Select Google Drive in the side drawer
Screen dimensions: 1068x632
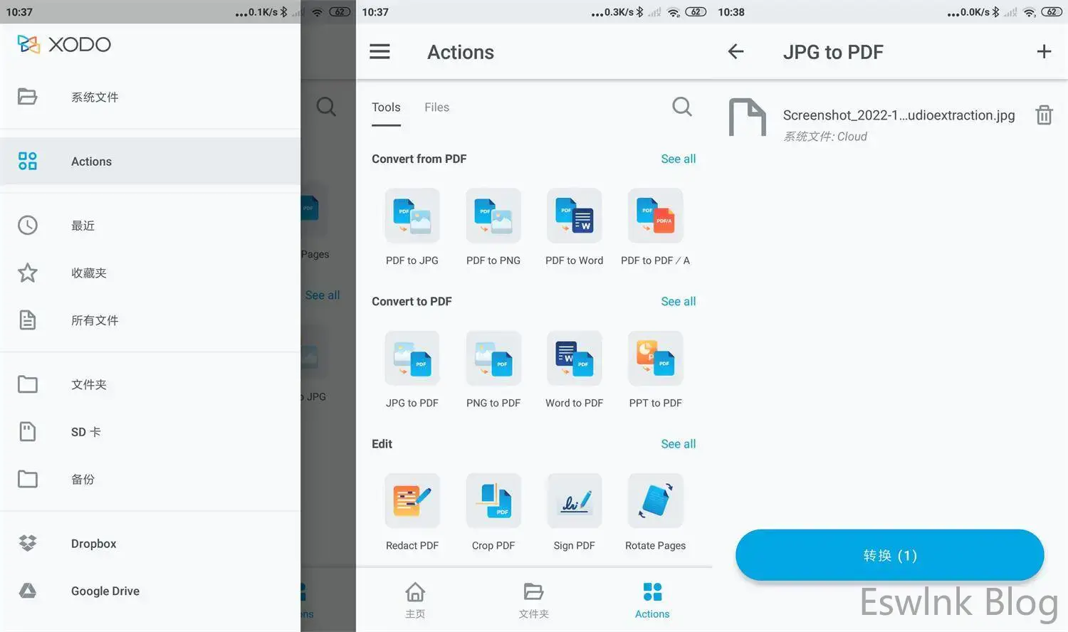[105, 591]
